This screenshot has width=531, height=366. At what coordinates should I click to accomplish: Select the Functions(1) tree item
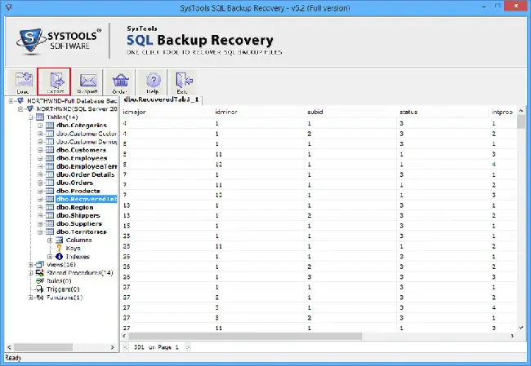click(65, 298)
